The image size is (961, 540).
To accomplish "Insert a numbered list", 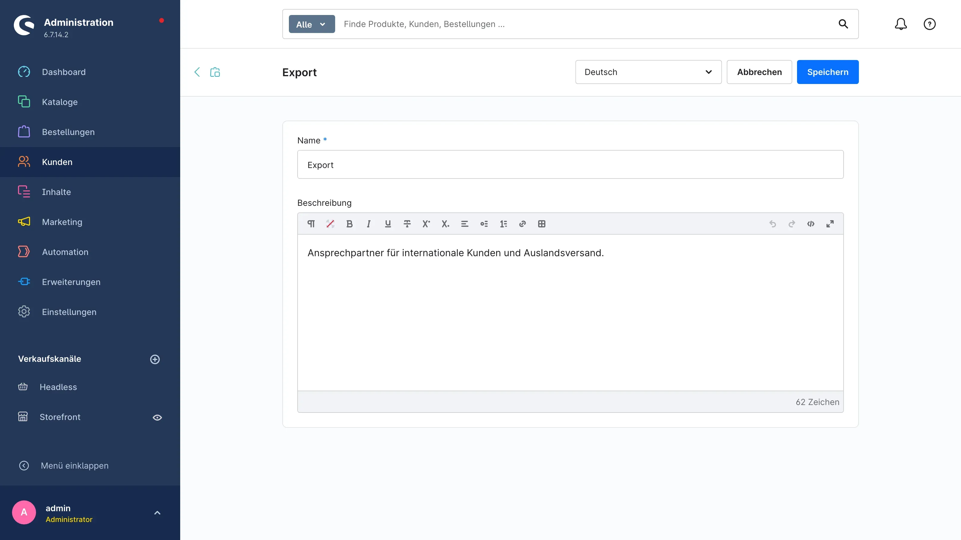I will point(503,223).
